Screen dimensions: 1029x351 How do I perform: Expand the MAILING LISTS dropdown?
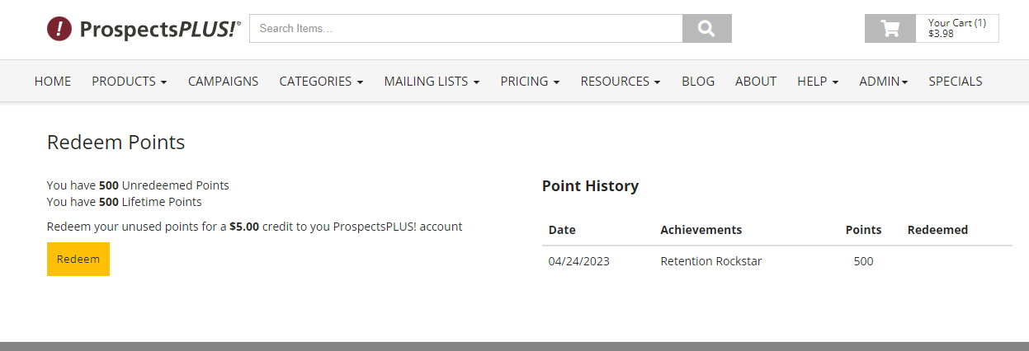pyautogui.click(x=432, y=81)
